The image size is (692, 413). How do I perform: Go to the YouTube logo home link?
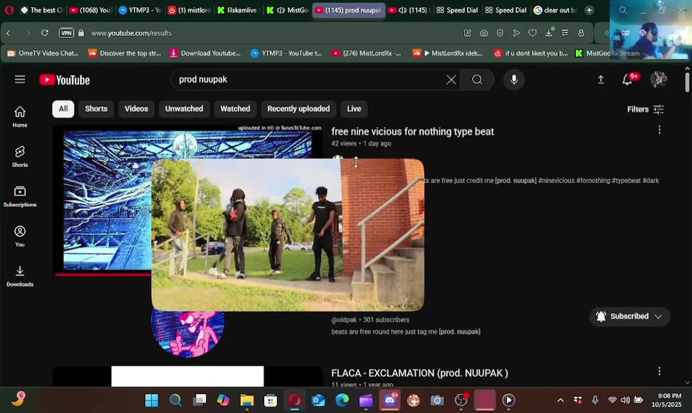pyautogui.click(x=64, y=80)
